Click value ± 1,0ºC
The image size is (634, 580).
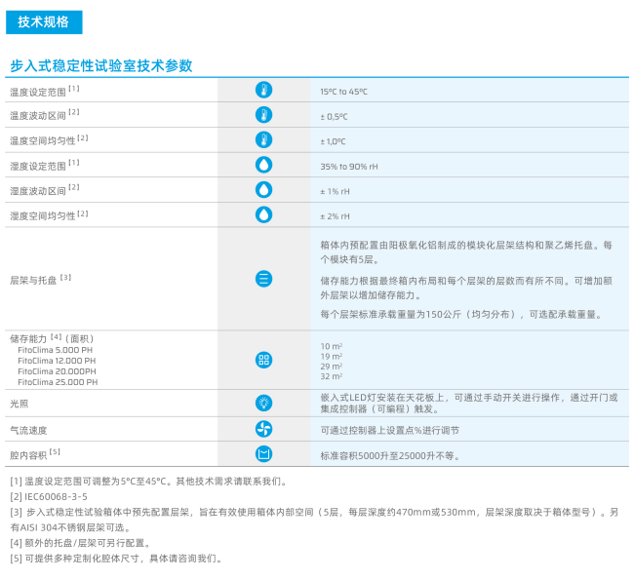pyautogui.click(x=333, y=141)
